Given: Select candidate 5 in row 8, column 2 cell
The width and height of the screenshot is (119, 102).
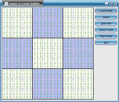Looking at the screenshot, I should [17, 84].
